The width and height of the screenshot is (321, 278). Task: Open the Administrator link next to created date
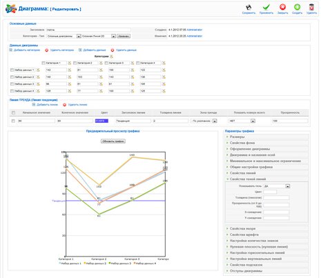[x=195, y=30]
